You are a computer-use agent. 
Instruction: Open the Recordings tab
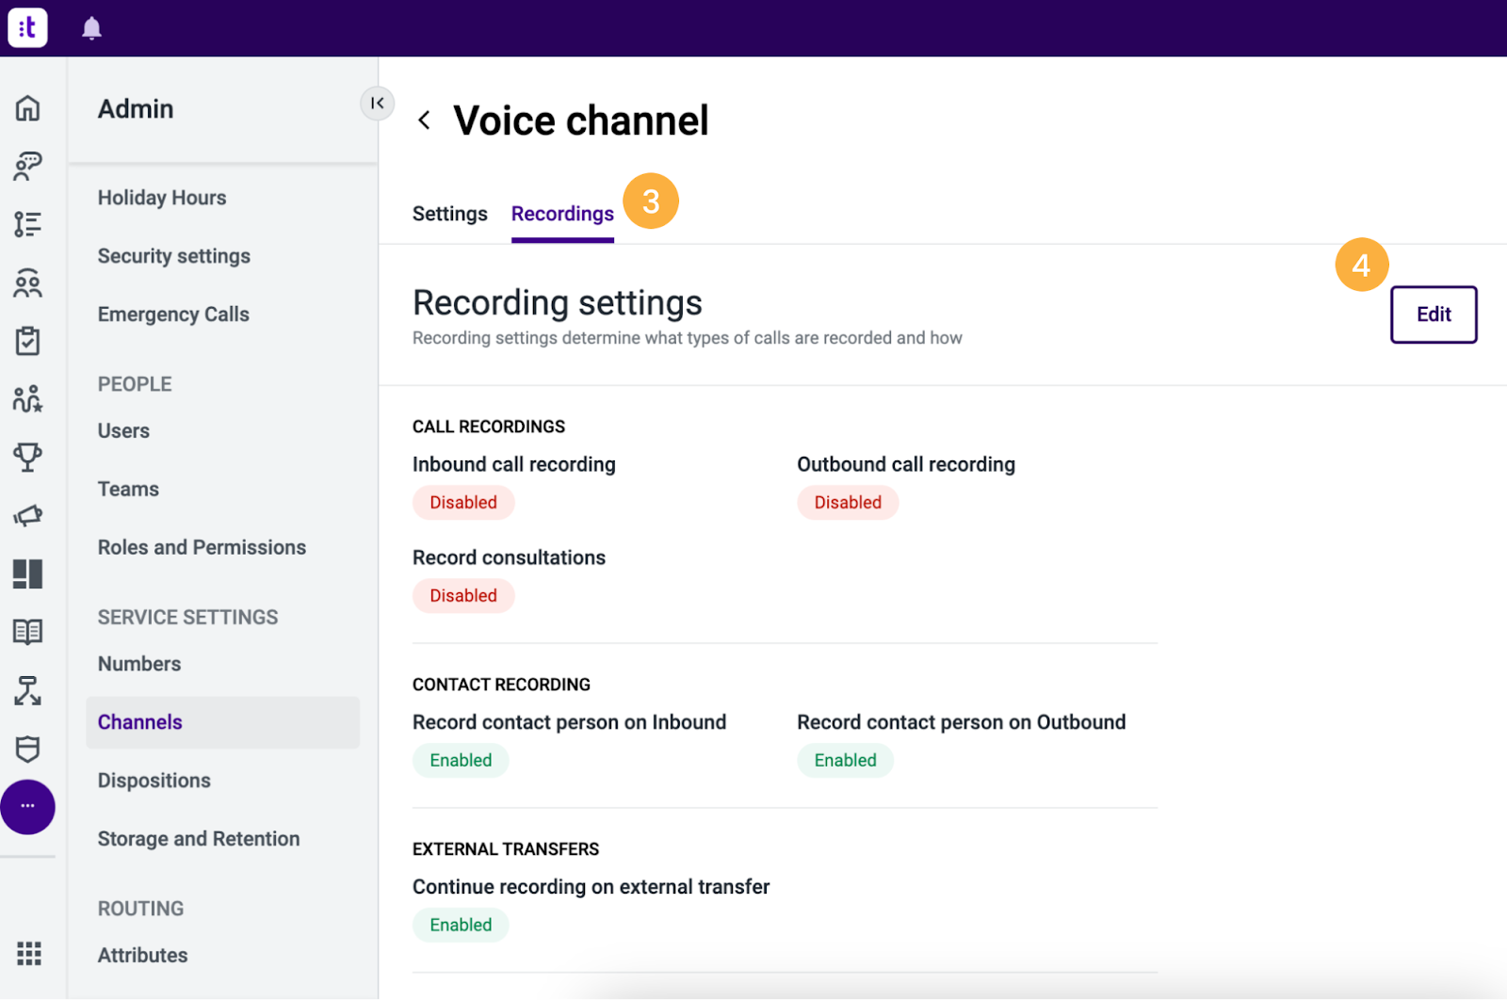(x=562, y=214)
